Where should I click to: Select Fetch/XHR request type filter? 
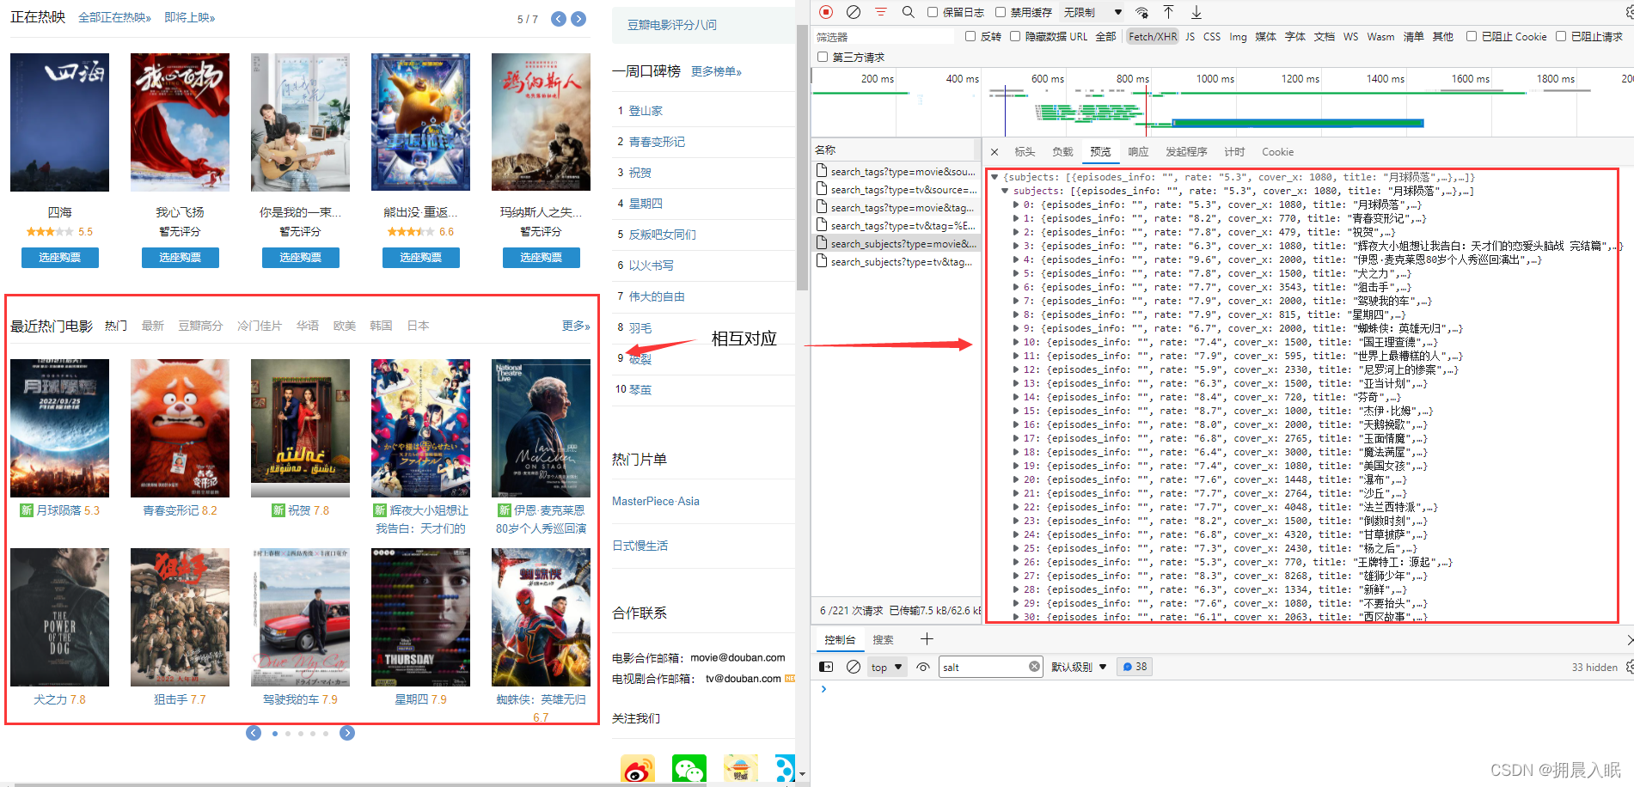pyautogui.click(x=1153, y=36)
